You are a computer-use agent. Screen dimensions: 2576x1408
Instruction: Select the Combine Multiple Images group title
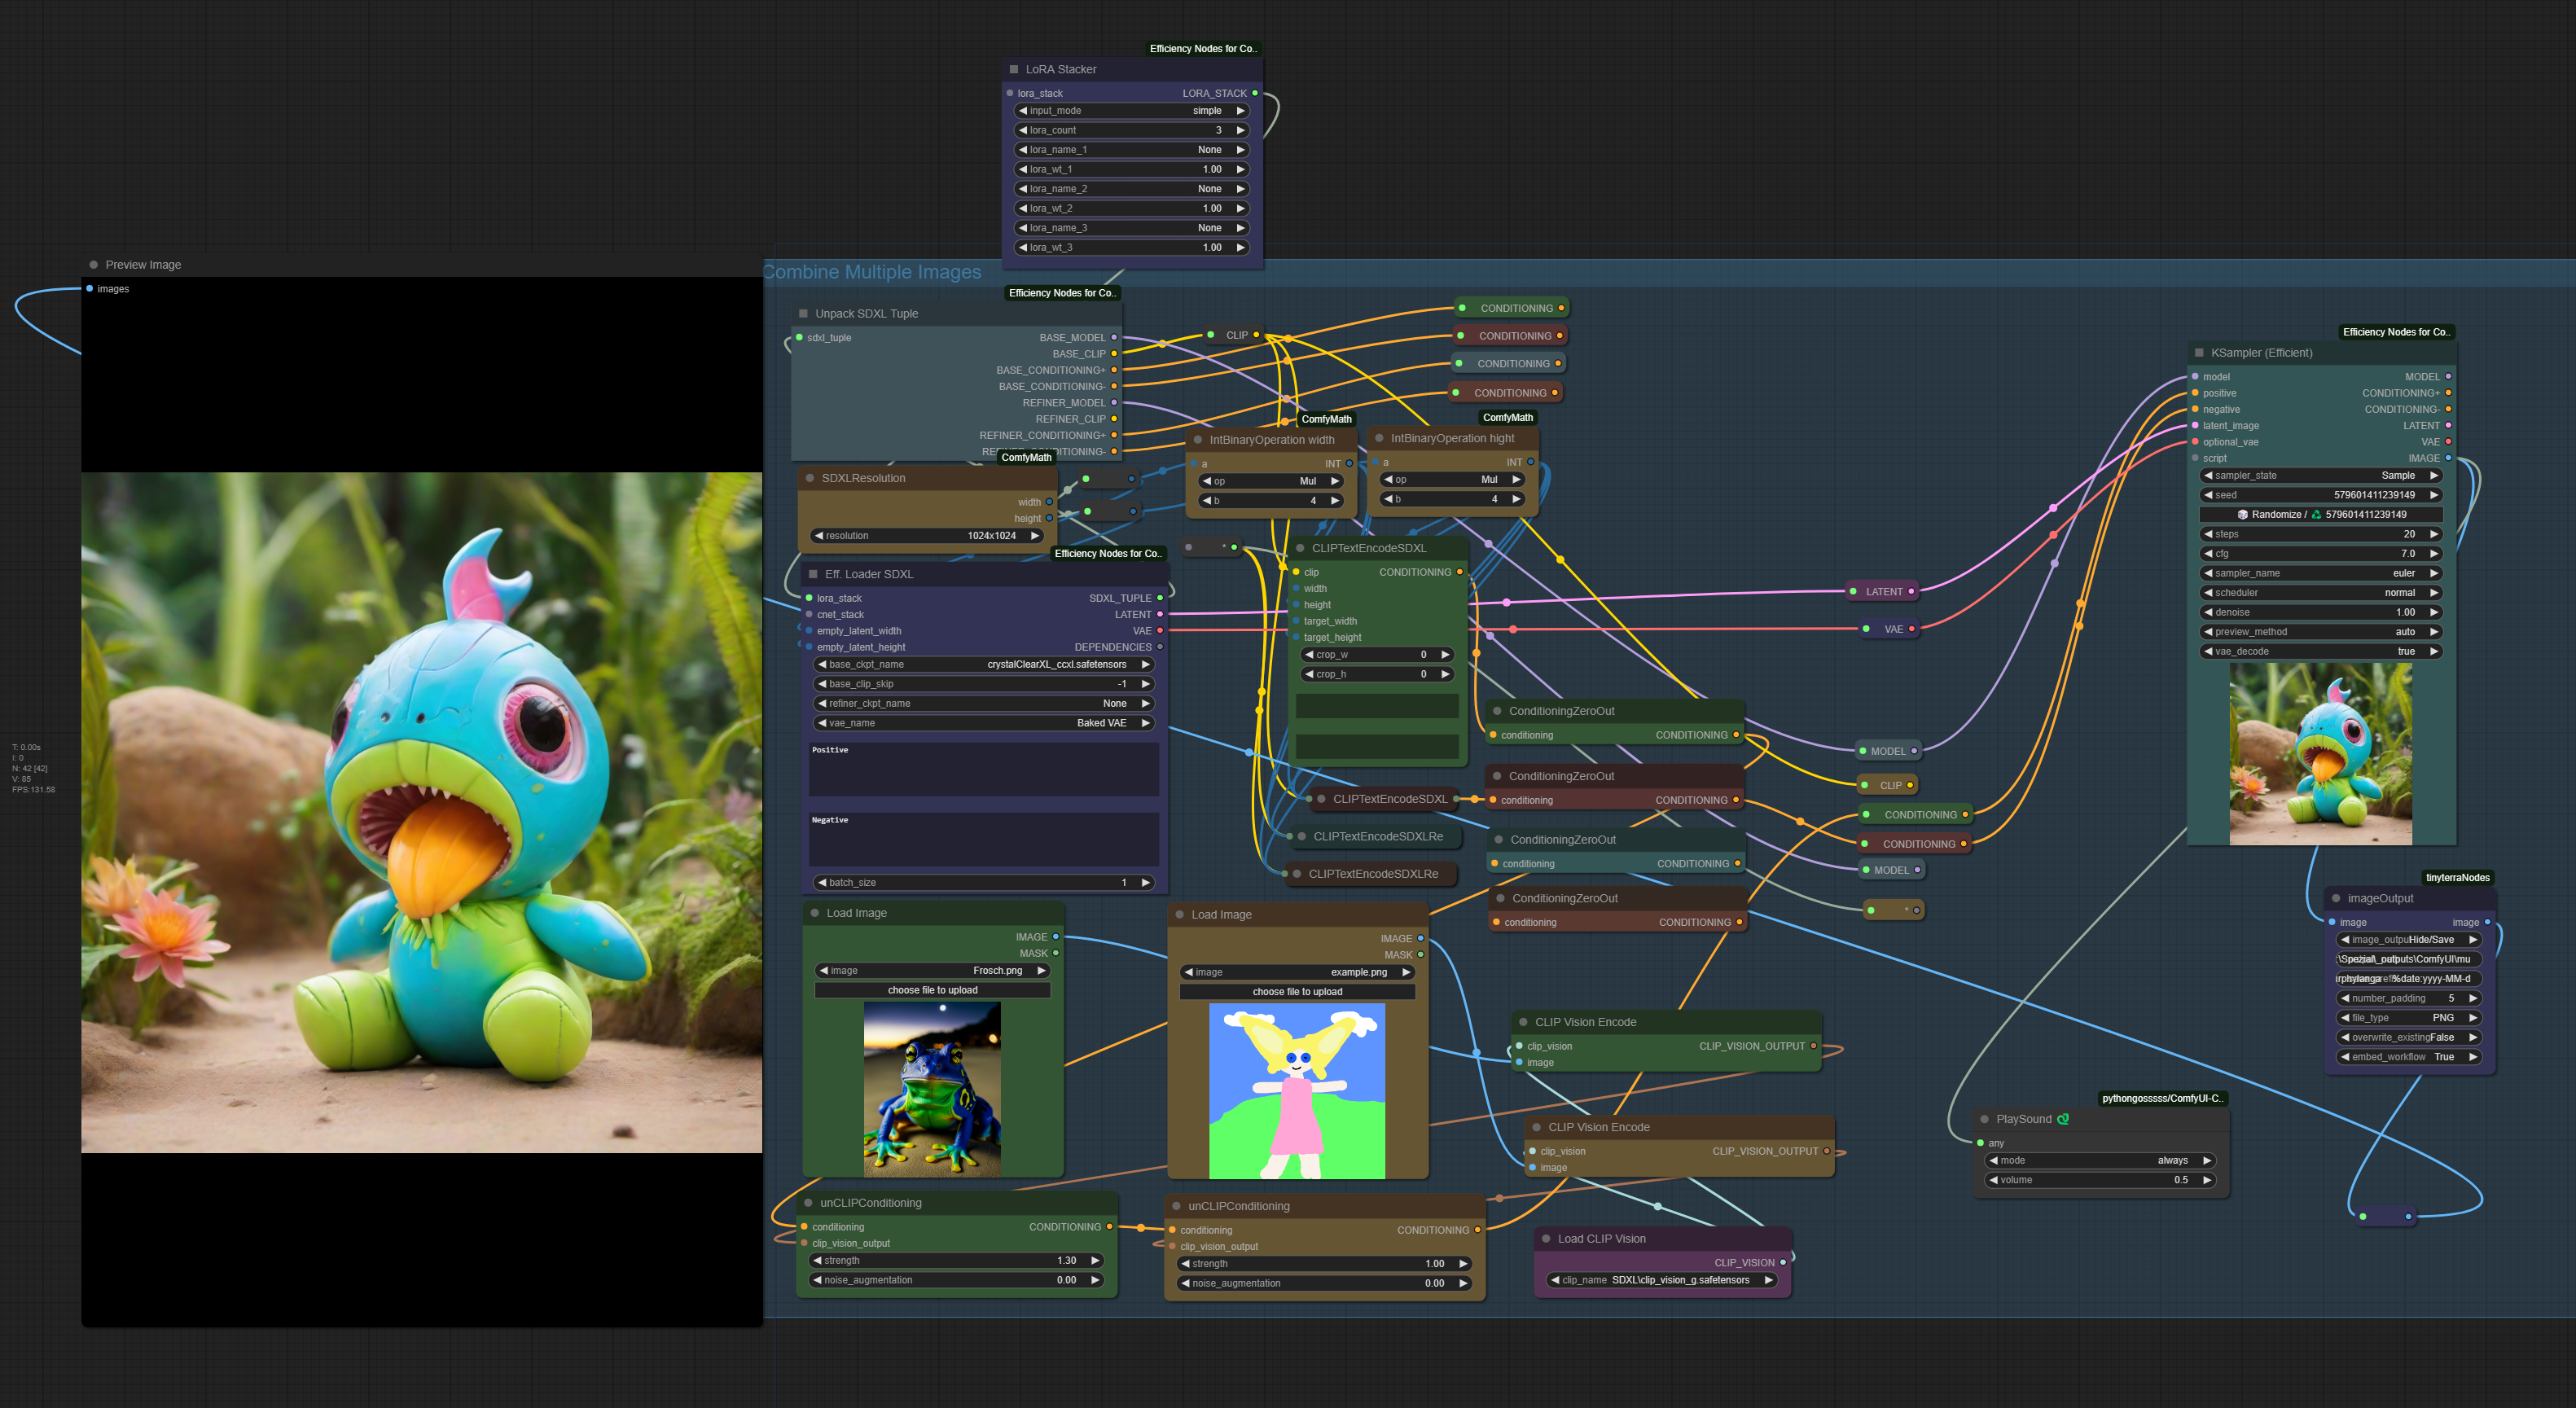point(872,272)
